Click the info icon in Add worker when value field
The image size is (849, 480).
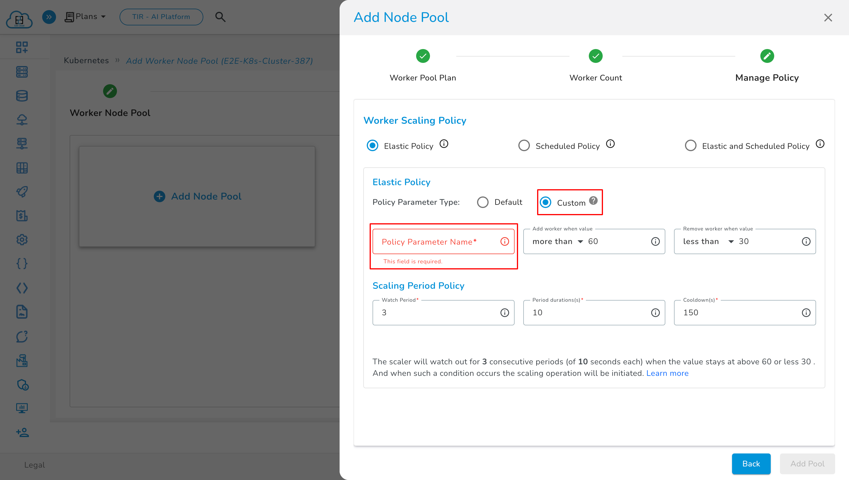[655, 242]
